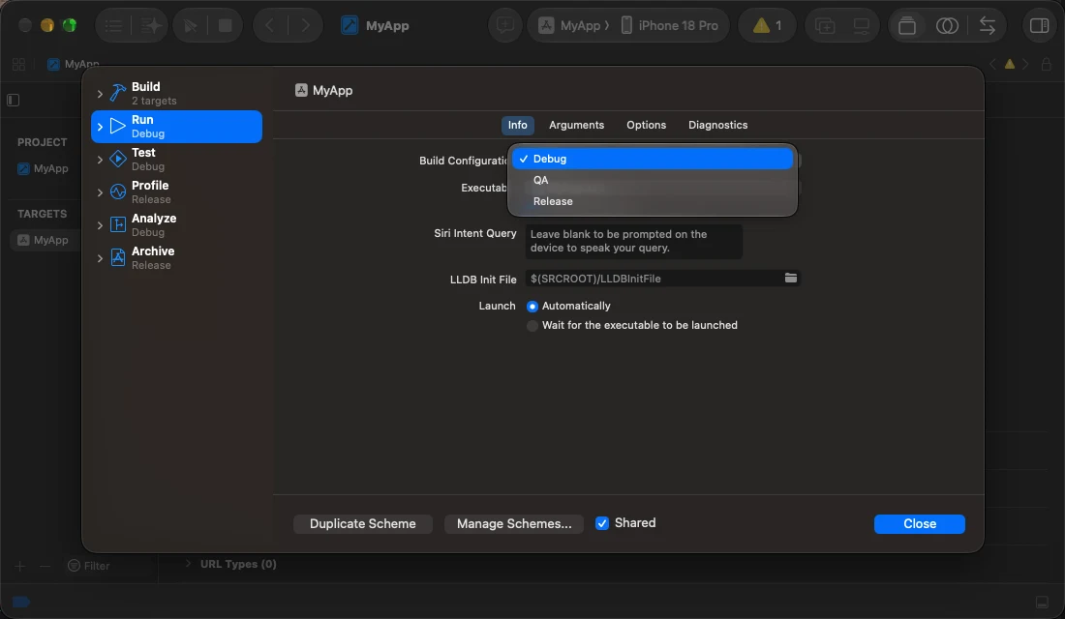Expand the Analyze action disclosure chevron
This screenshot has height=619, width=1065.
(100, 225)
